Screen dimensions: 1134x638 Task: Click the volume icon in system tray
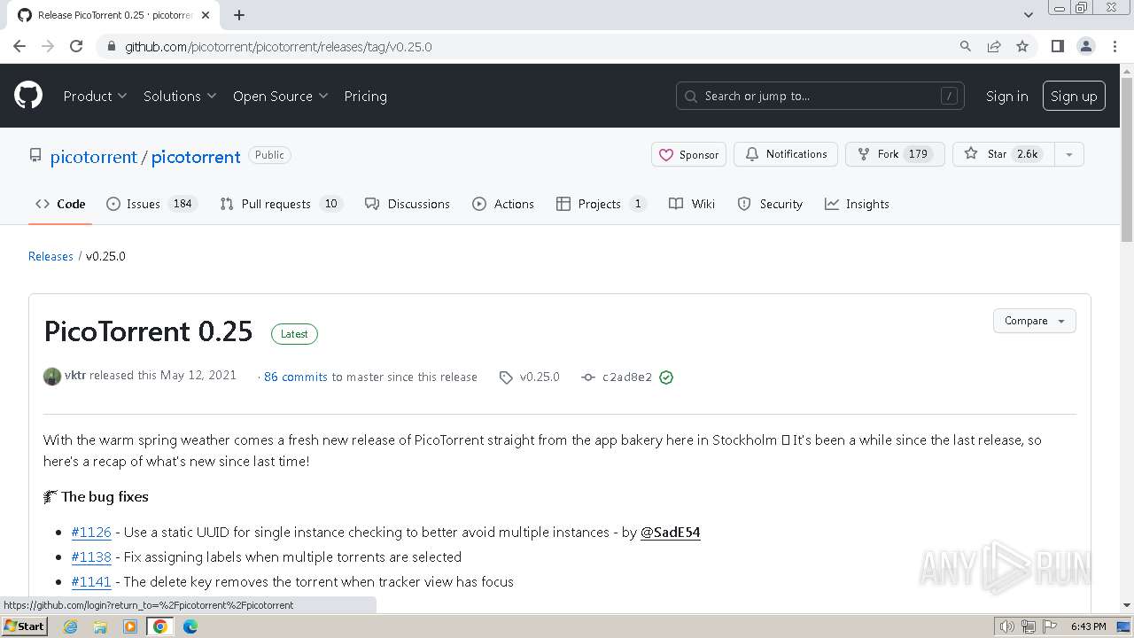pyautogui.click(x=1007, y=626)
